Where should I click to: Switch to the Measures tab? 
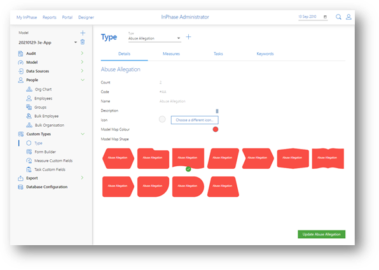[171, 53]
